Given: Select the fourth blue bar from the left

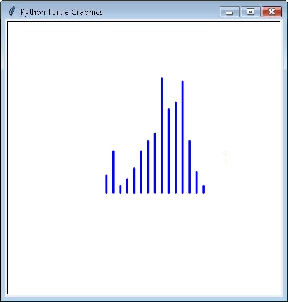Looking at the screenshot, I should pos(127,186).
